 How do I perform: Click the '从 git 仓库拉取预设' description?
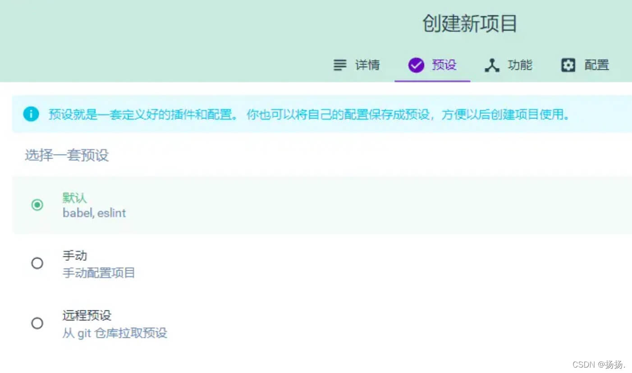[114, 333]
